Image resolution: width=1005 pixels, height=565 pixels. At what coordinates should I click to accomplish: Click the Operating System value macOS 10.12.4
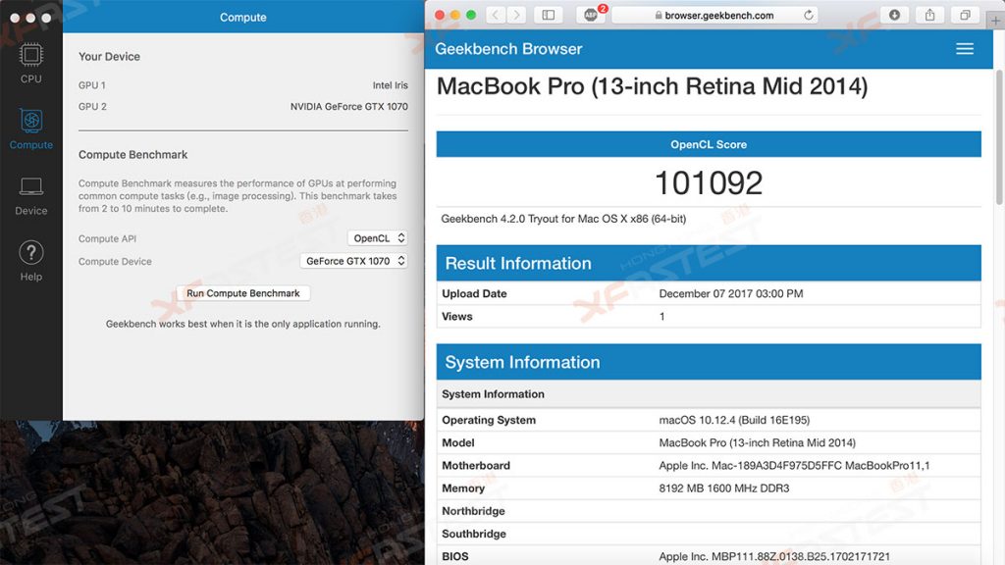[734, 420]
